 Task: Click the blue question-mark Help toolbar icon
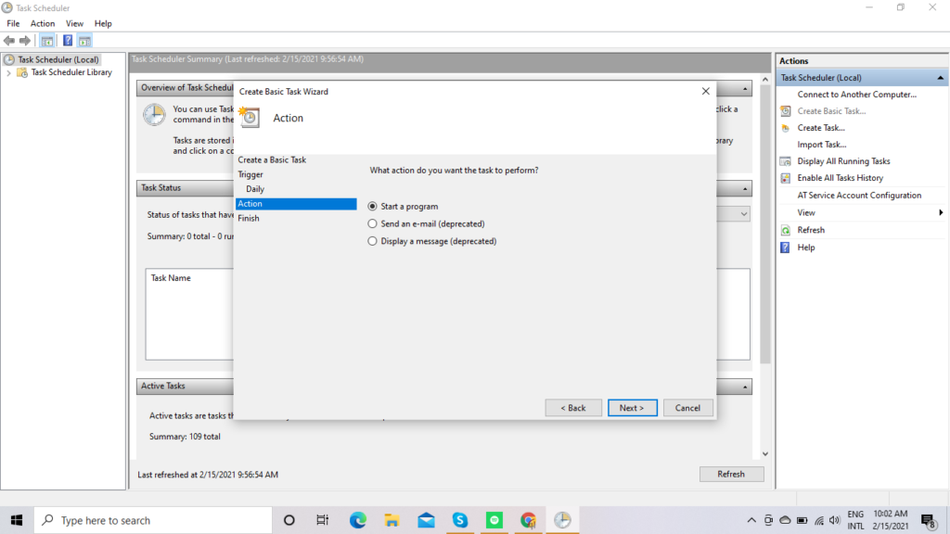pyautogui.click(x=68, y=41)
